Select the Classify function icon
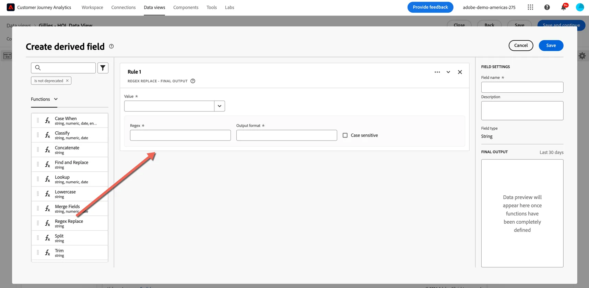Image resolution: width=589 pixels, height=288 pixels. [x=48, y=135]
